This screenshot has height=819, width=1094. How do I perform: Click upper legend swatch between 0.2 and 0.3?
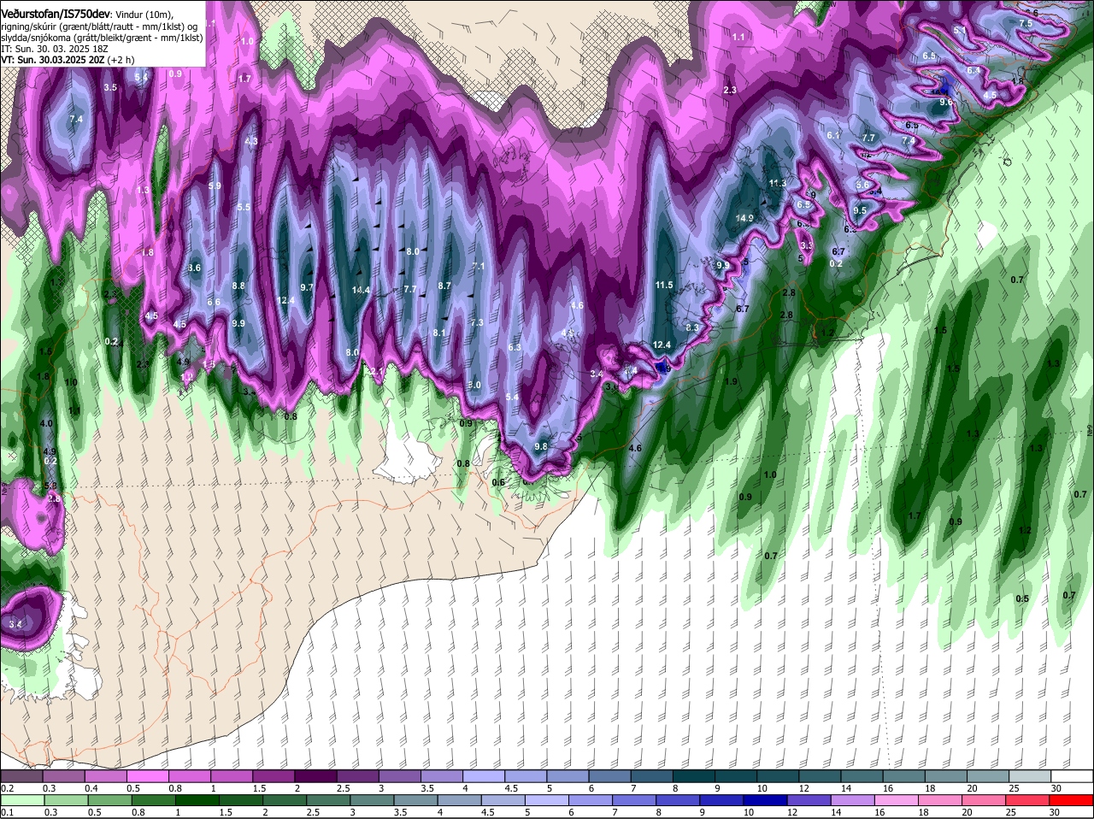pyautogui.click(x=21, y=775)
